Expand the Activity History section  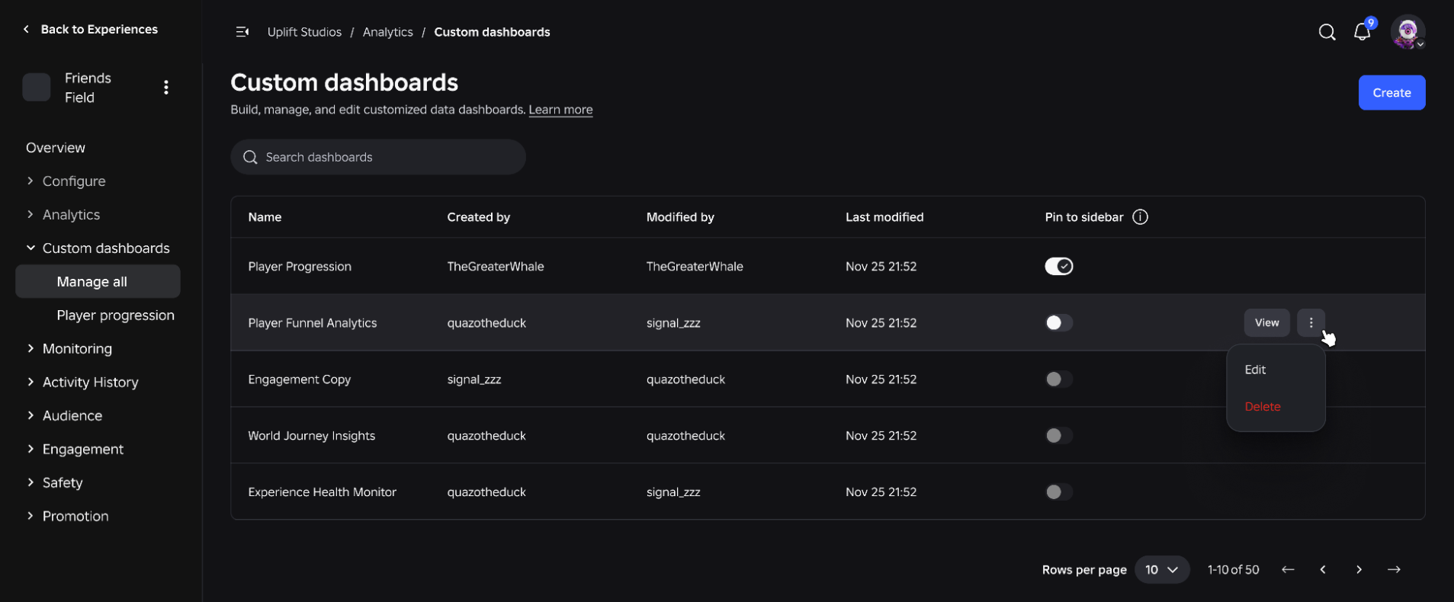[x=82, y=383]
